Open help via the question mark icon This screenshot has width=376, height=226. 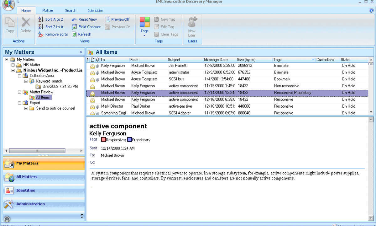click(x=372, y=10)
